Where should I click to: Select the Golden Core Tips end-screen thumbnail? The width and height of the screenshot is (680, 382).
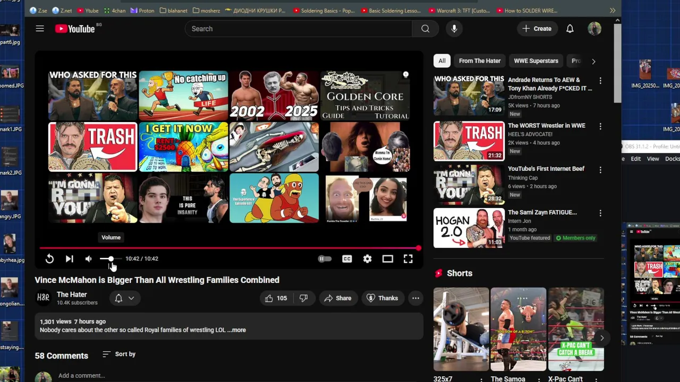click(x=365, y=95)
